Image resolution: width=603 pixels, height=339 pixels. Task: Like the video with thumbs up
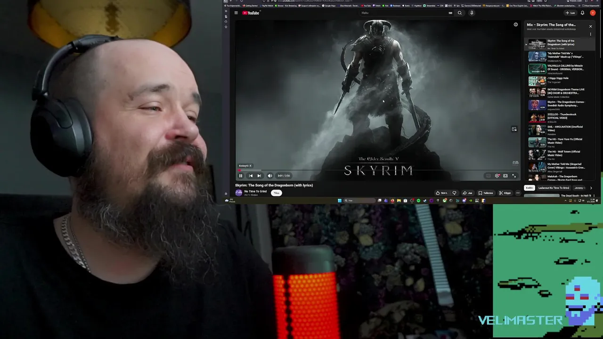pos(441,193)
